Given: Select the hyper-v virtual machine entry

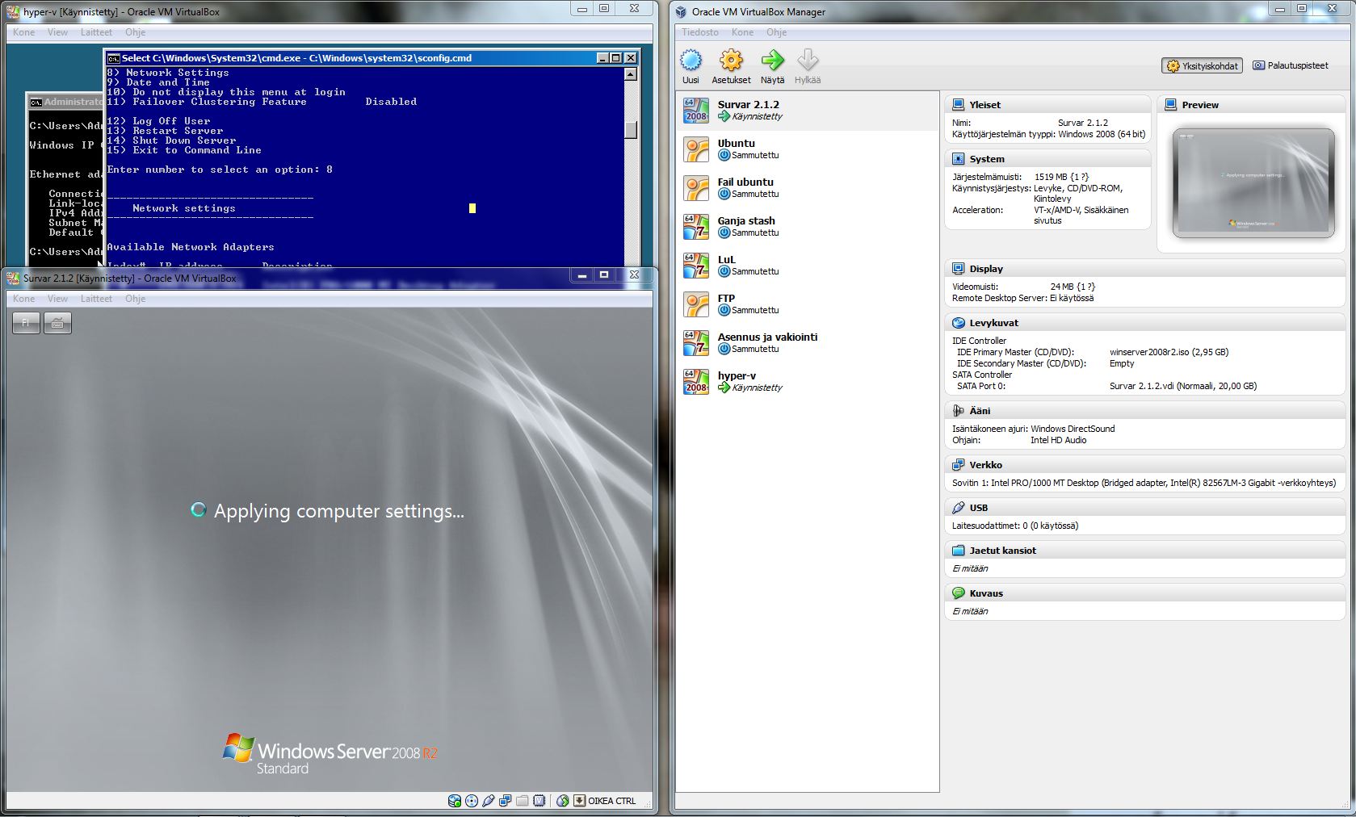Looking at the screenshot, I should pos(737,381).
